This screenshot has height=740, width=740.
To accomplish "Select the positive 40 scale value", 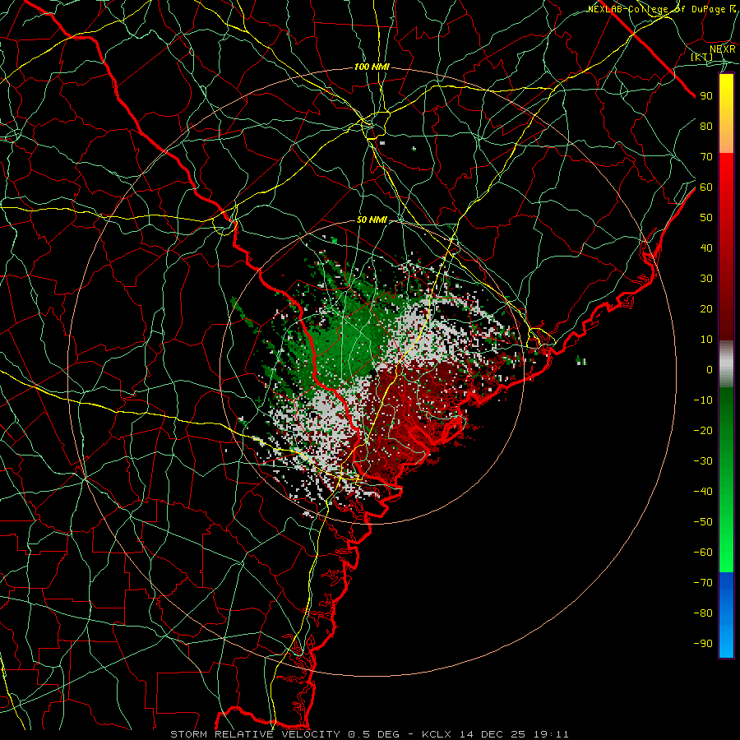I will 706,247.
